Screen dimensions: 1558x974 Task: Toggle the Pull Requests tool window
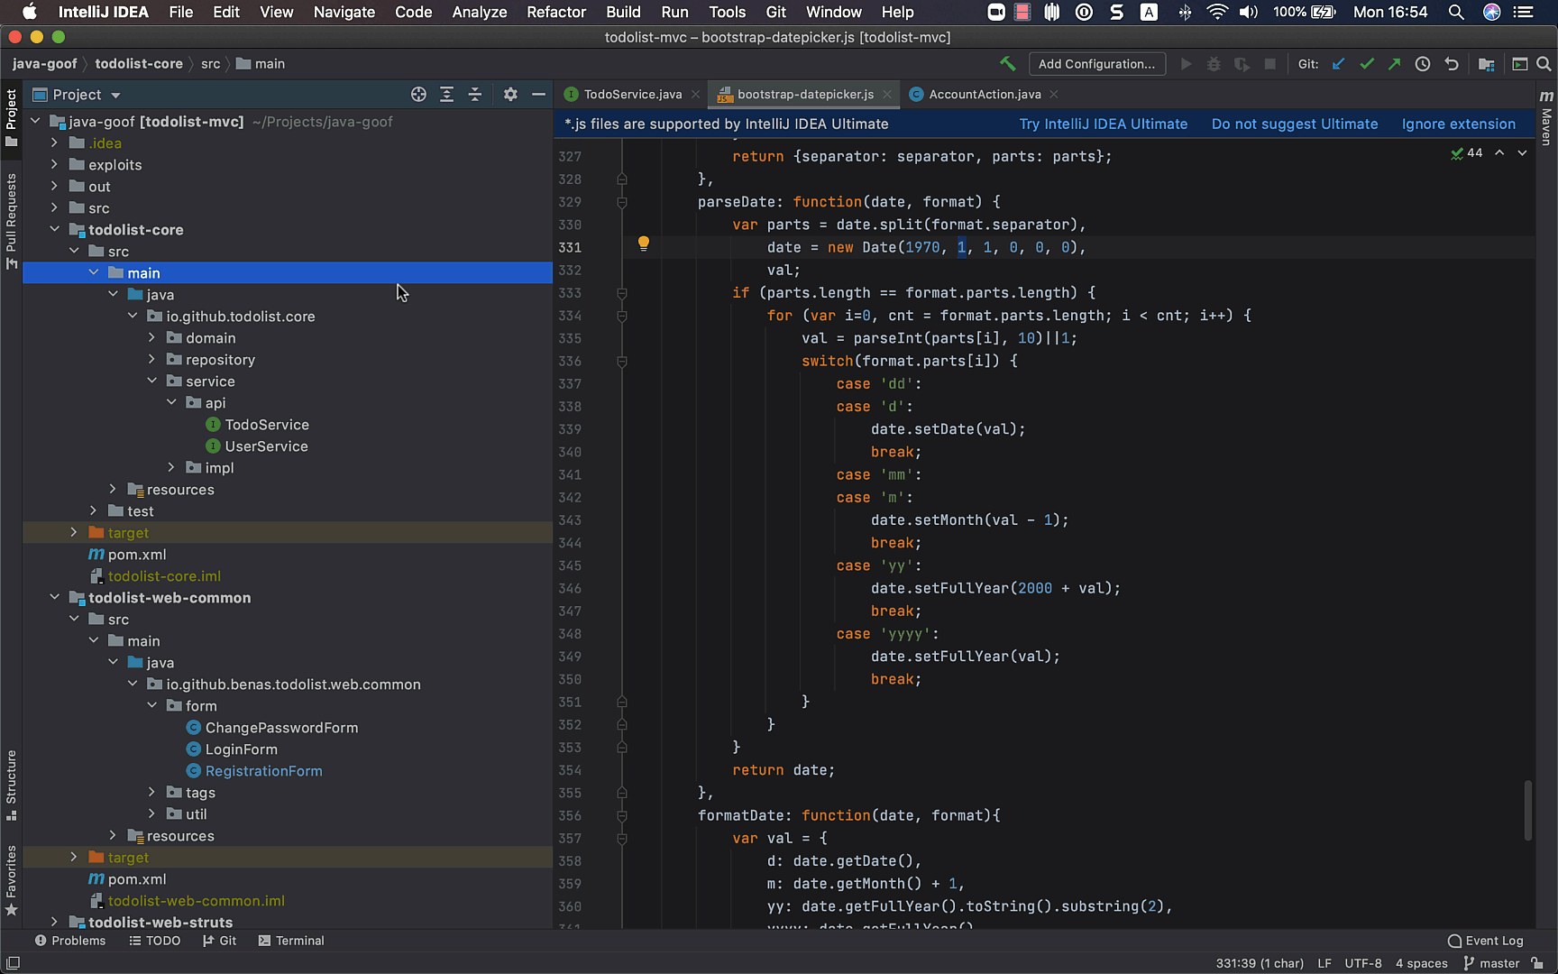(x=11, y=222)
